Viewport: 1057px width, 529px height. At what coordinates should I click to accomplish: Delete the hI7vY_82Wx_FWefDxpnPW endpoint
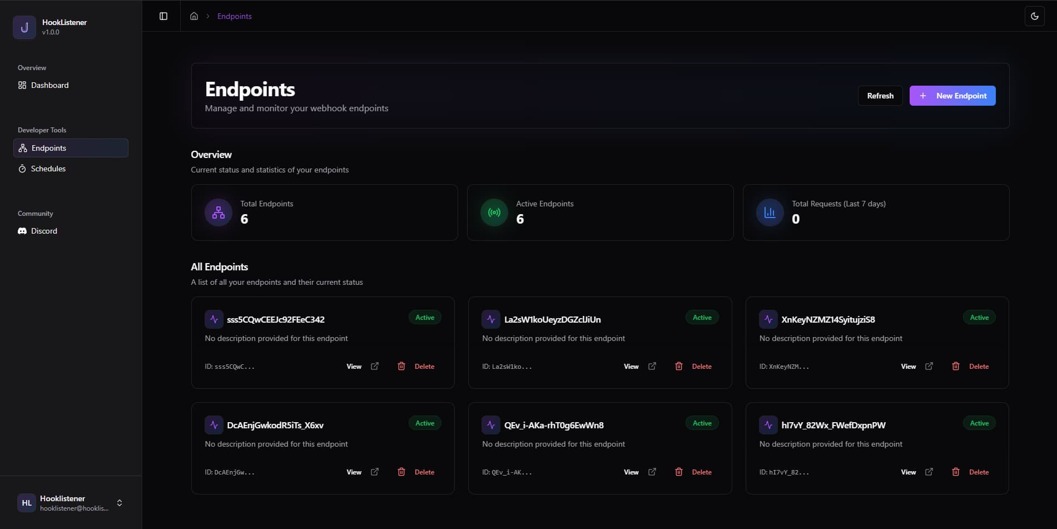[x=979, y=472]
